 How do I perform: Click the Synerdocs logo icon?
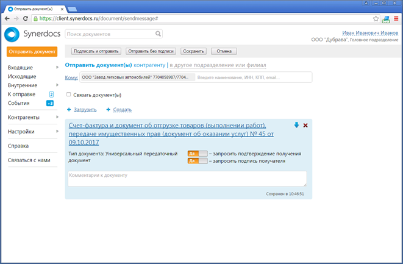12,34
